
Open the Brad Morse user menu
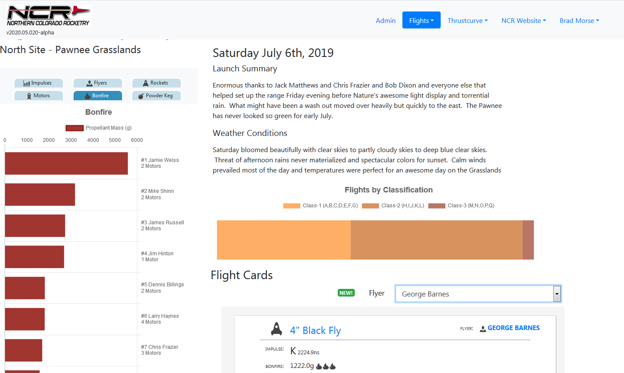pyautogui.click(x=579, y=20)
